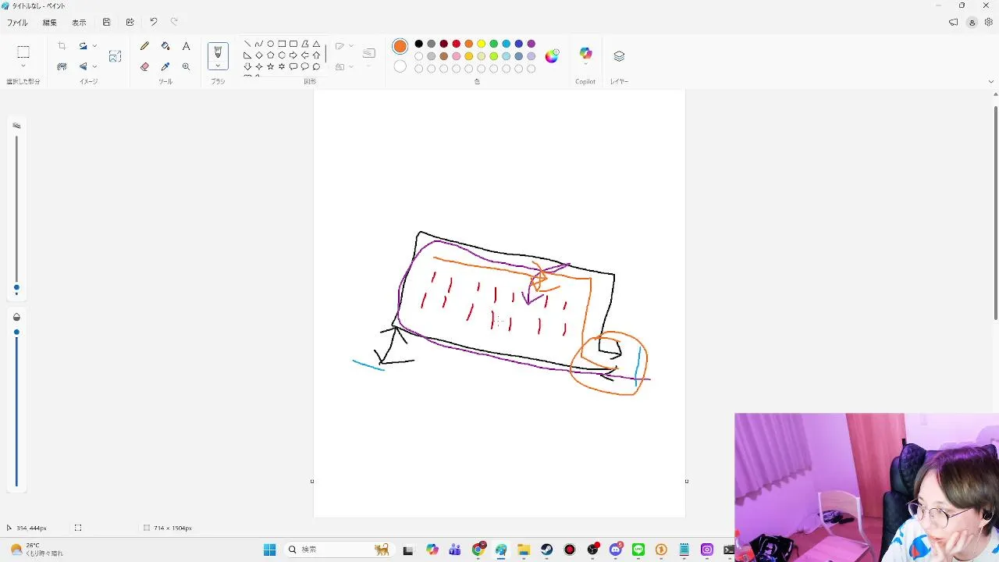Image resolution: width=999 pixels, height=562 pixels.
Task: Select the Pencil tool
Action: tap(144, 46)
